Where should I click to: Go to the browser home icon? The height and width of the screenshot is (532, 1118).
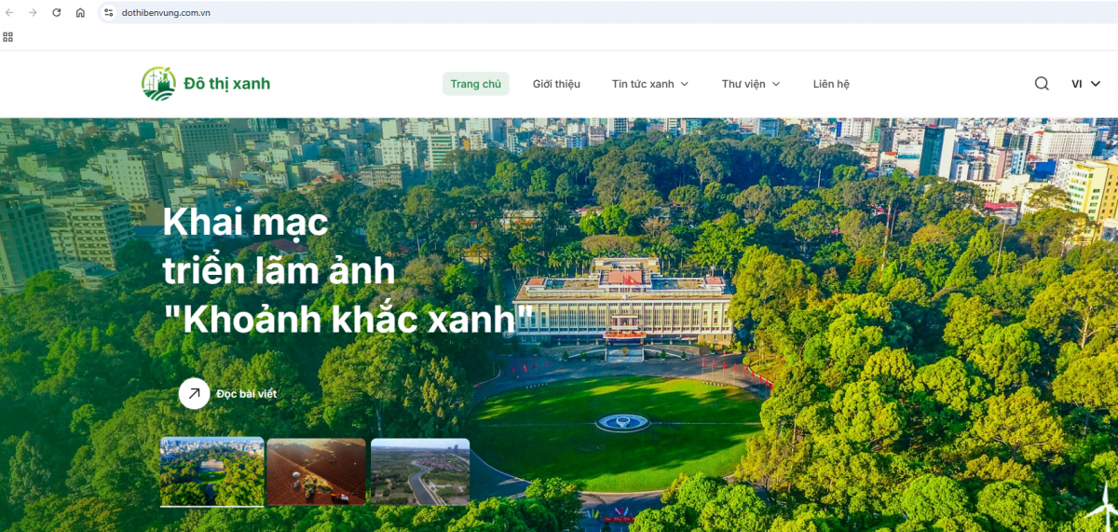81,12
